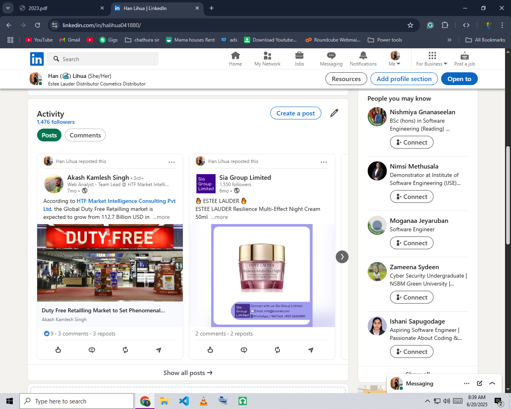Connect with Nimsi Methusala
The height and width of the screenshot is (409, 511).
click(412, 197)
